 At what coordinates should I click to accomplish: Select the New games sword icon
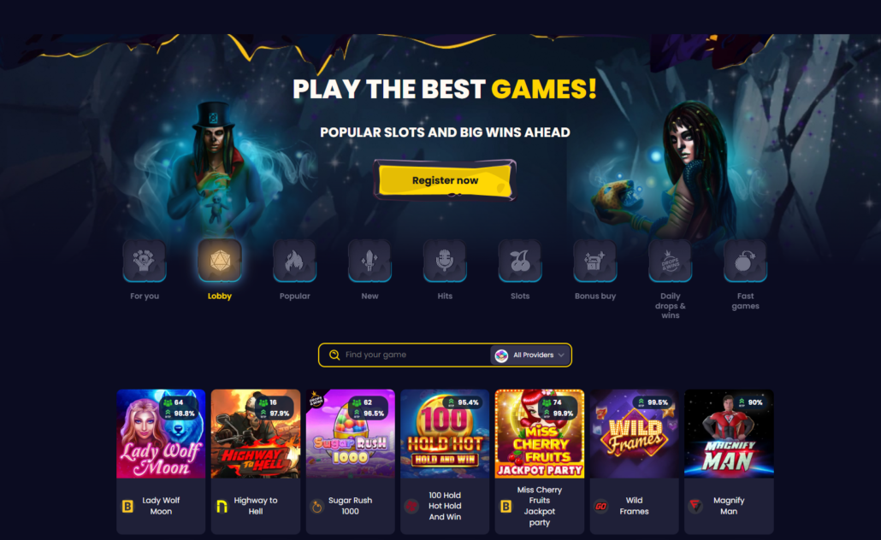point(370,261)
